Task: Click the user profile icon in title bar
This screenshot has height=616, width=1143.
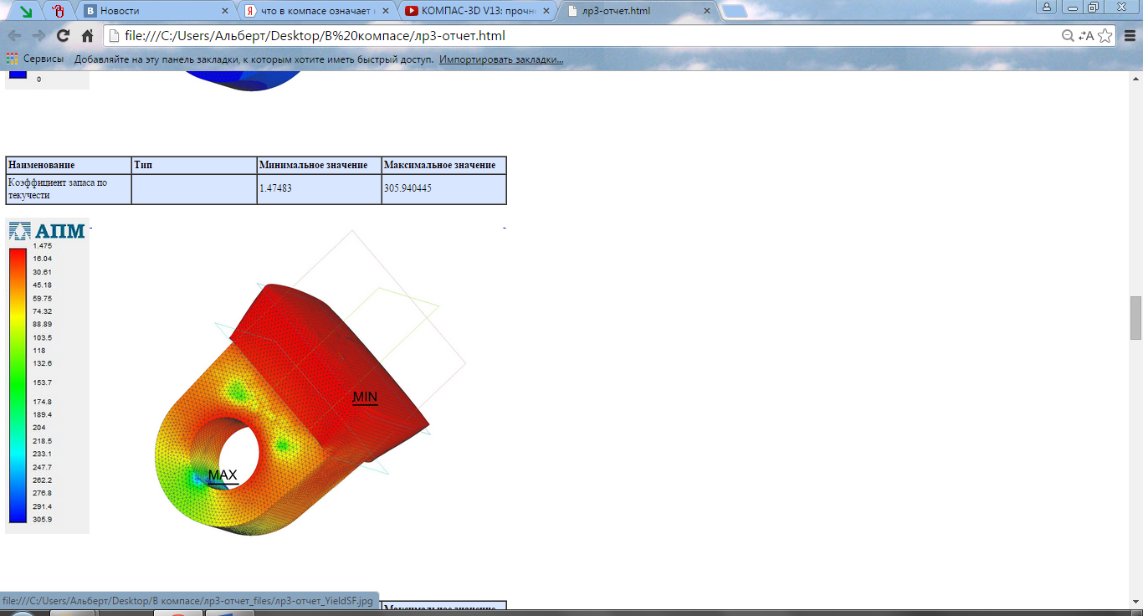Action: point(1047,7)
